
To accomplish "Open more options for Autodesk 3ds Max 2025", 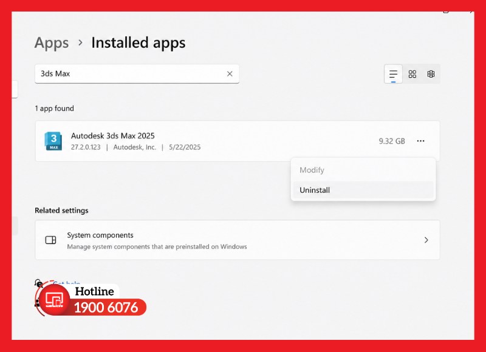I will pos(420,141).
